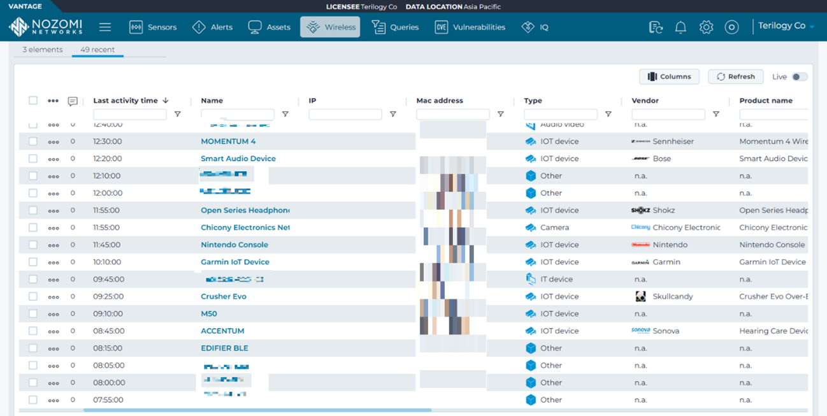Click the comment column header icon

tap(73, 101)
